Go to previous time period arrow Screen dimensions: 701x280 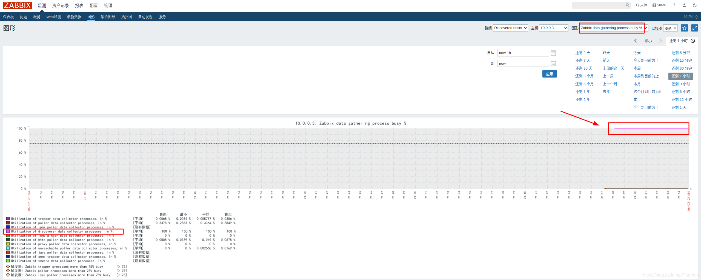tap(636, 41)
